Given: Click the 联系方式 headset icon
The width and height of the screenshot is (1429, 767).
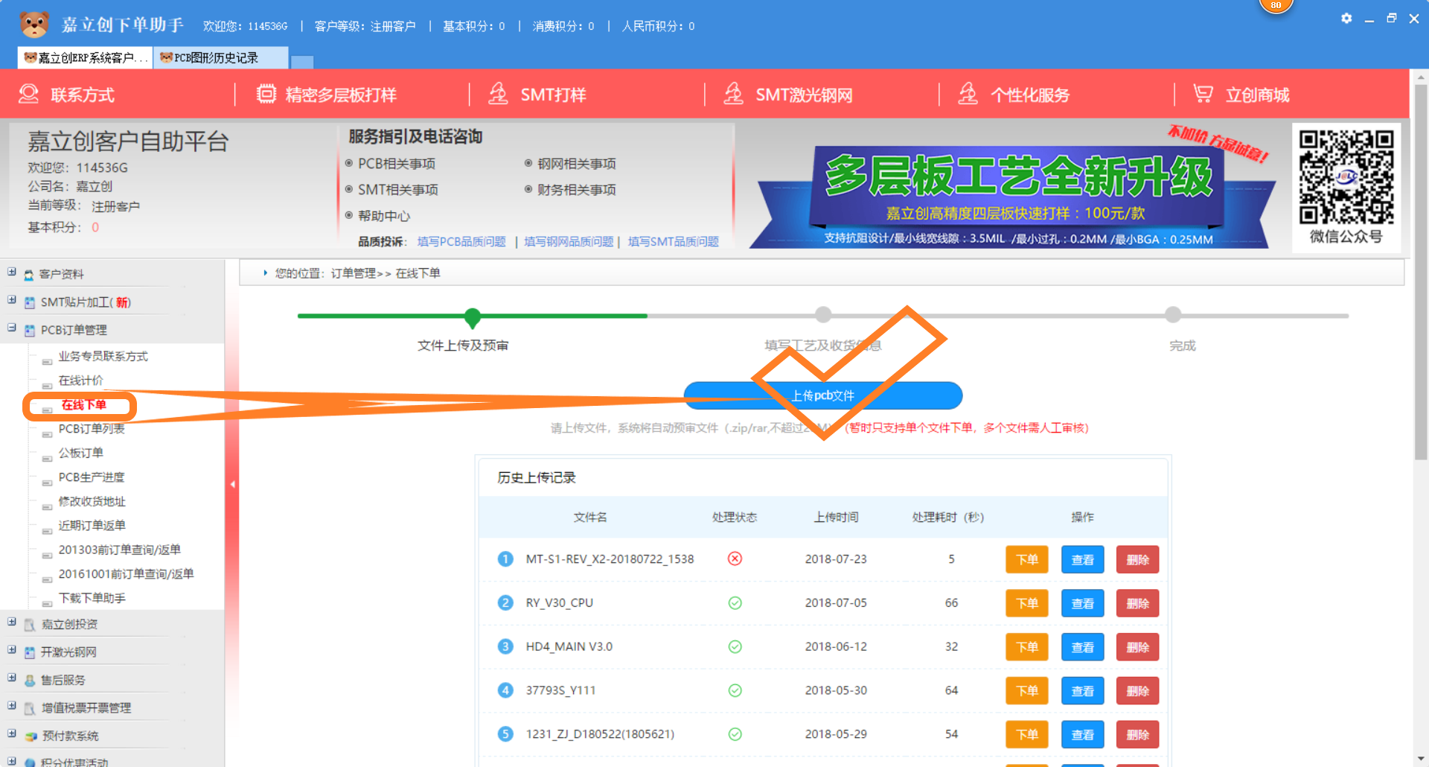Looking at the screenshot, I should (28, 95).
